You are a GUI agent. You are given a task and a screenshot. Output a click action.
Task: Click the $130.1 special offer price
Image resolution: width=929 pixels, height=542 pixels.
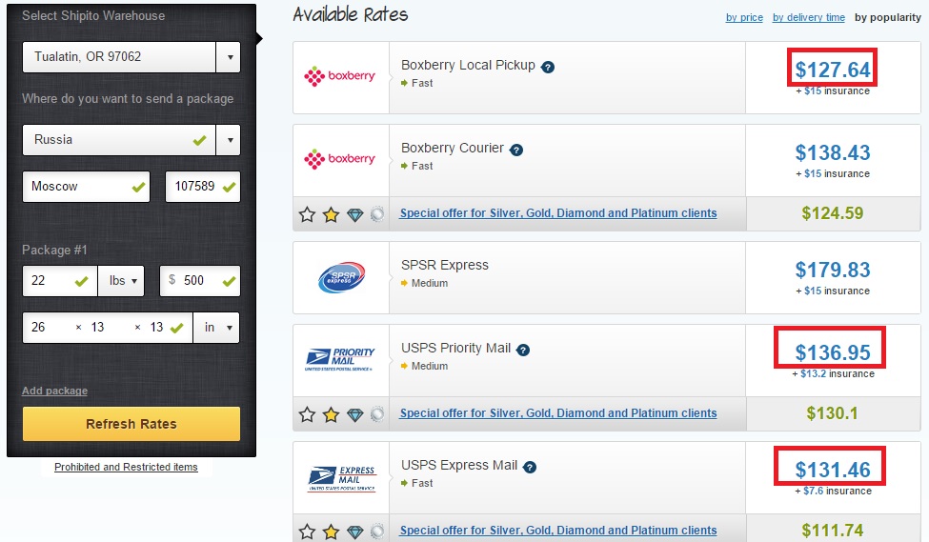point(832,413)
